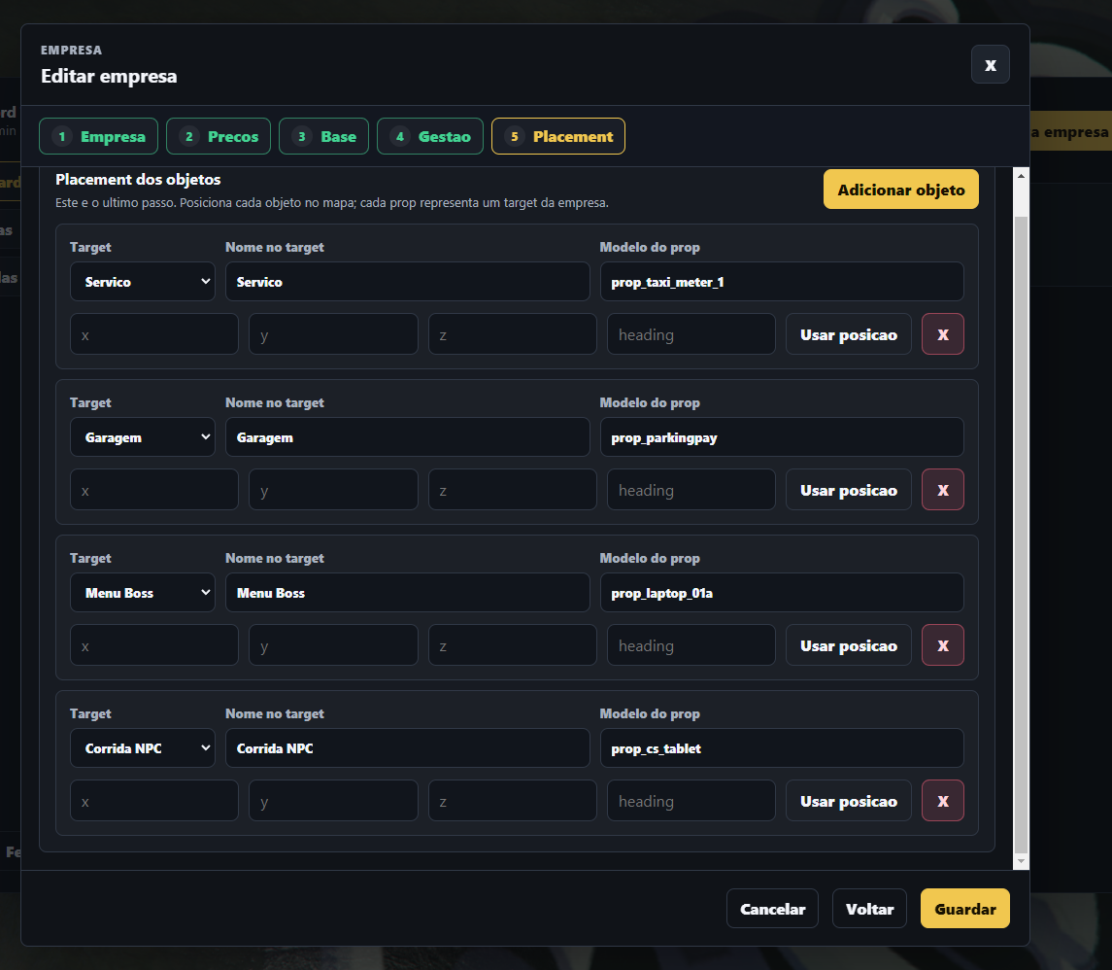Select the Gestao step tab
The height and width of the screenshot is (970, 1112).
[430, 136]
